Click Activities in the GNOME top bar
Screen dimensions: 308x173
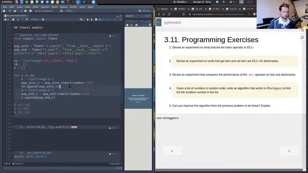point(7,2)
